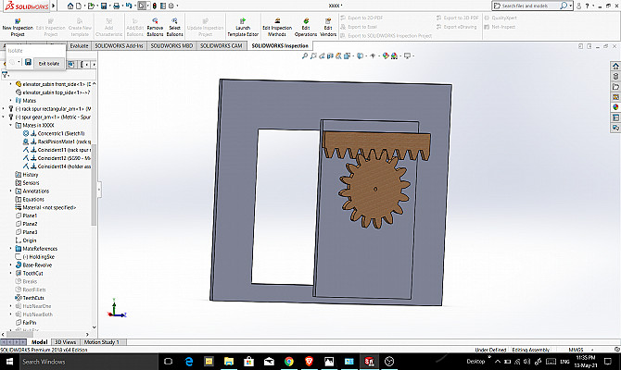Screen dimensions: 621x370
Task: Open the Appearances task pane icon
Action: pos(615,106)
